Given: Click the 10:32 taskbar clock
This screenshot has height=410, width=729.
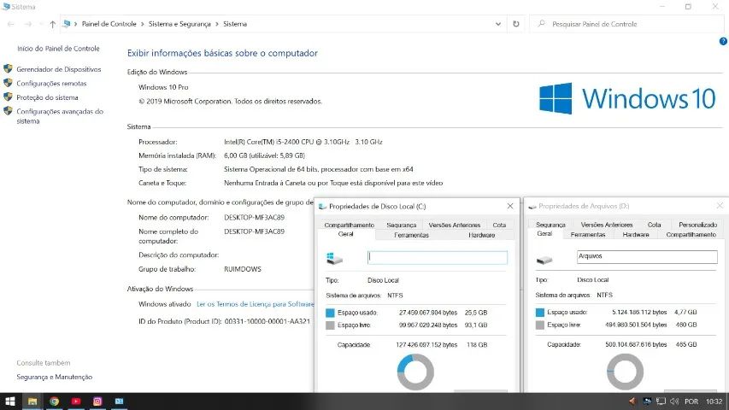Looking at the screenshot, I should [714, 401].
